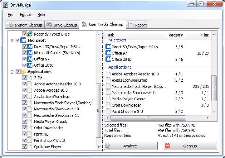Switch to the System Cleanup tab

tap(25, 25)
